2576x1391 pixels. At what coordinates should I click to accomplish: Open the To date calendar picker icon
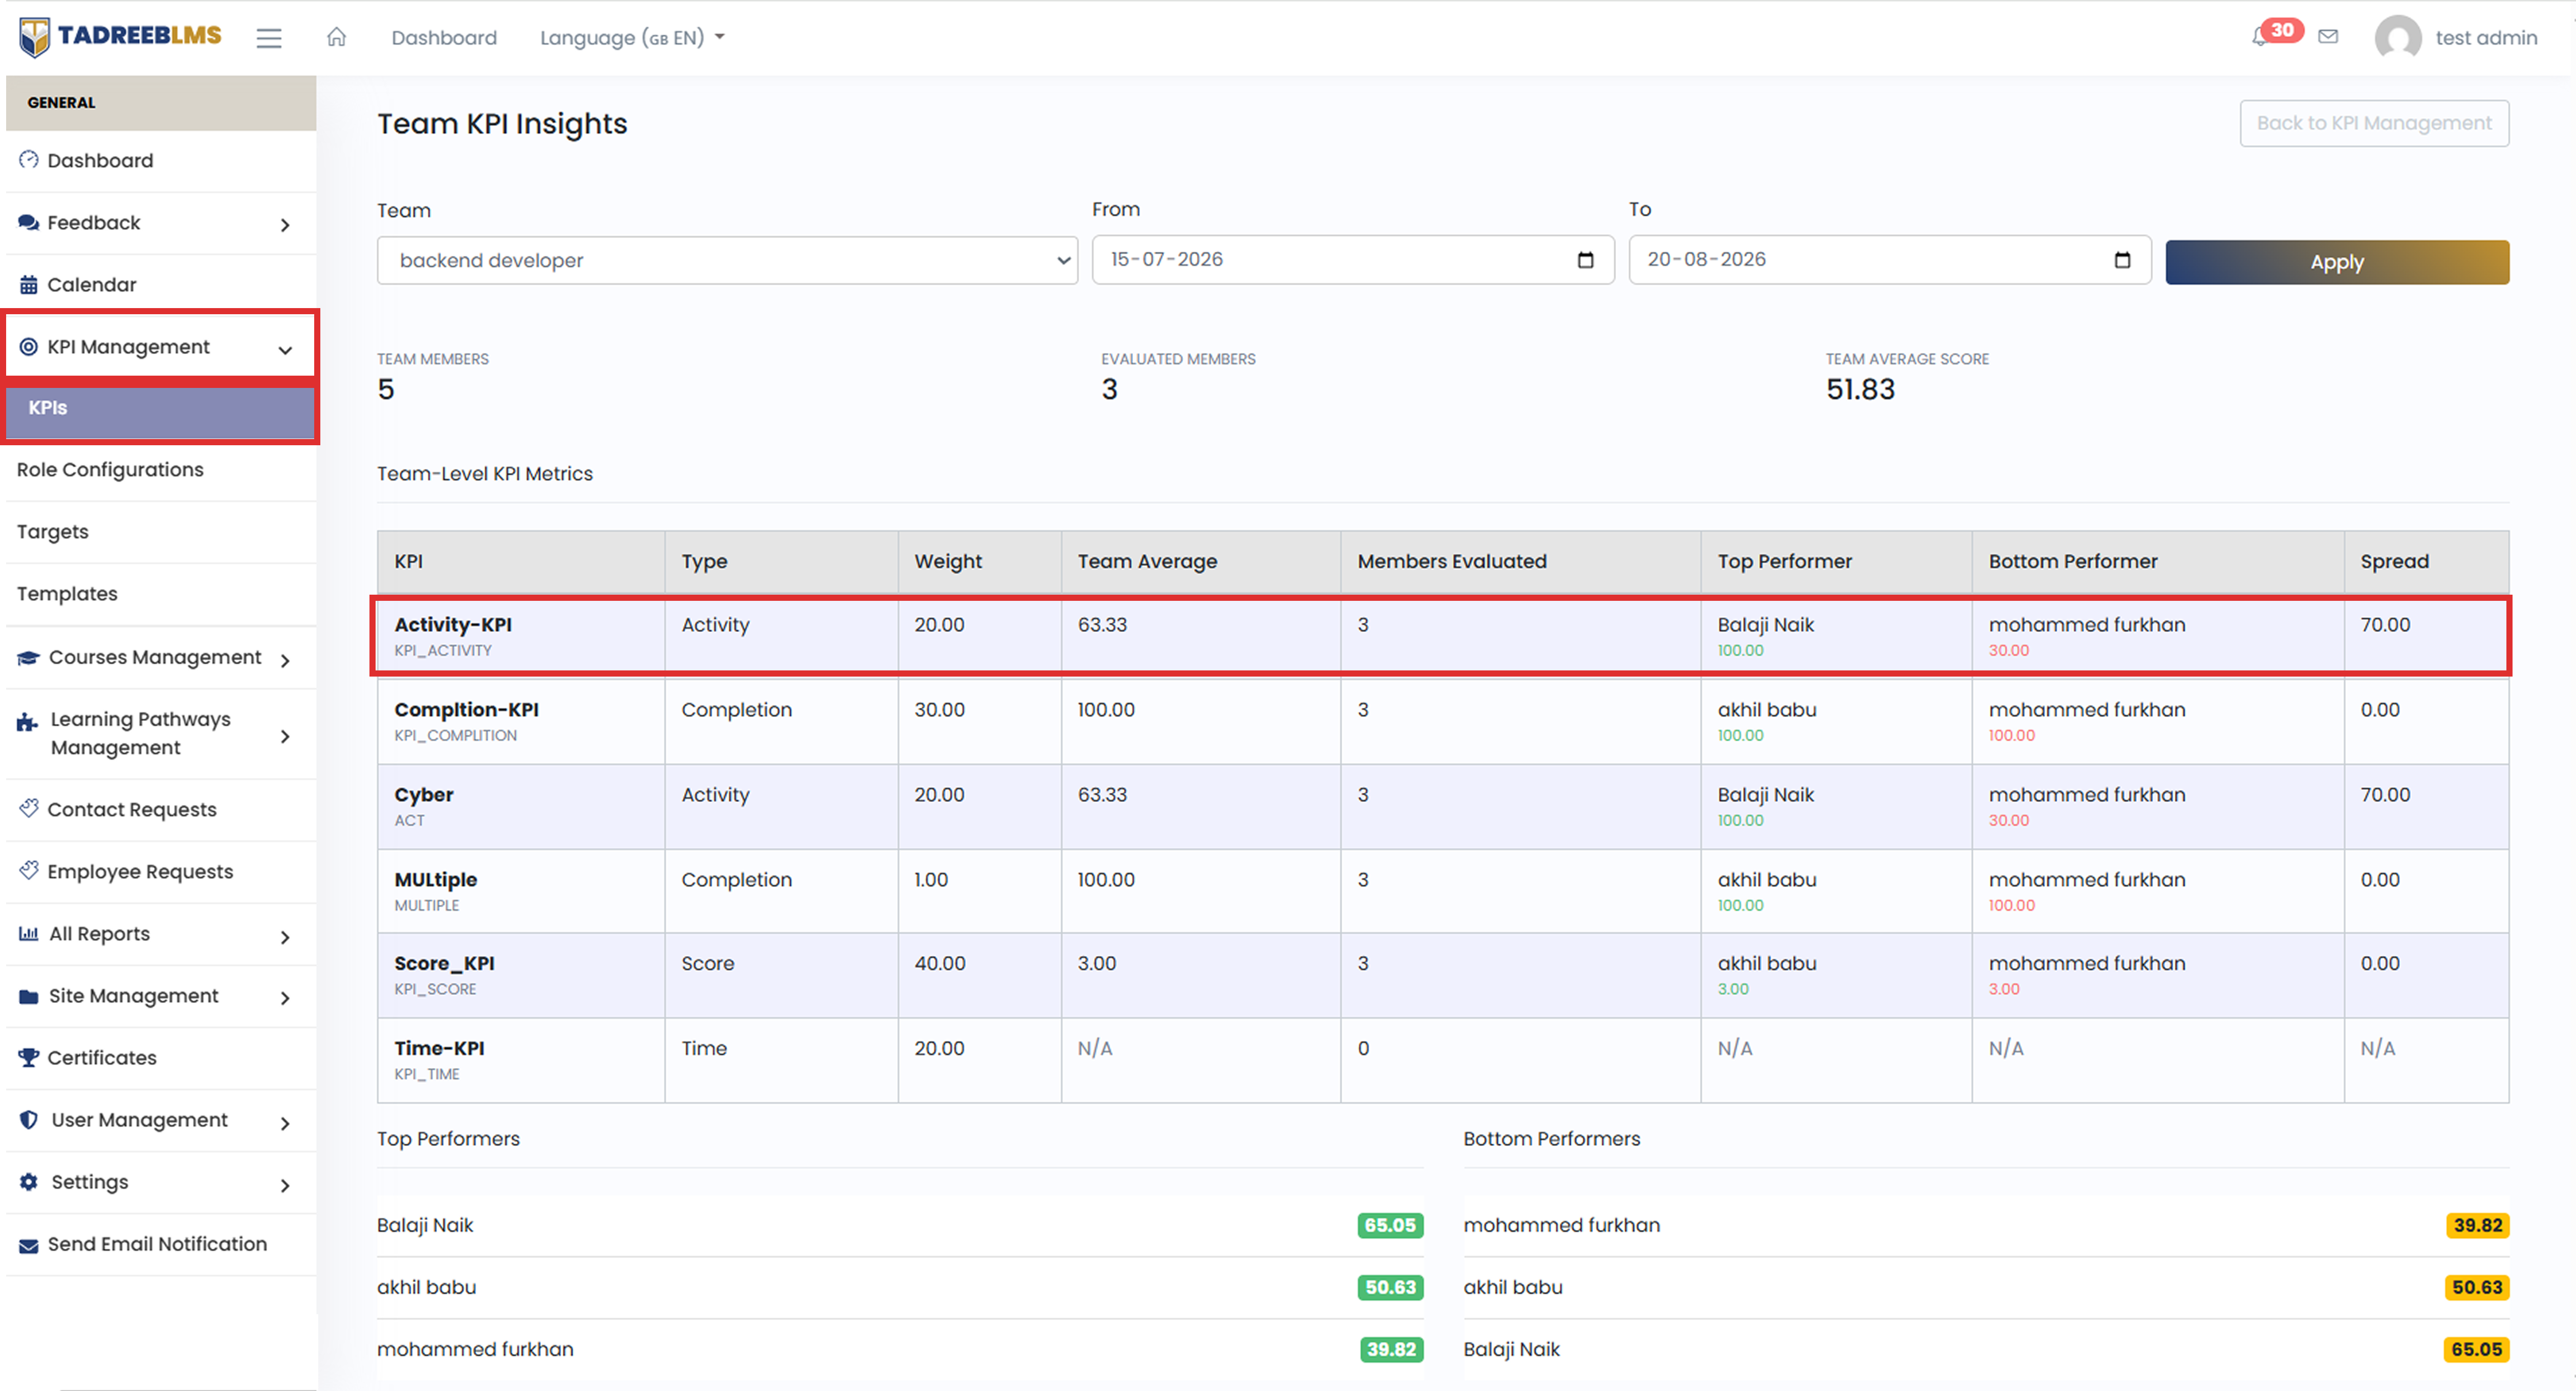point(2122,260)
